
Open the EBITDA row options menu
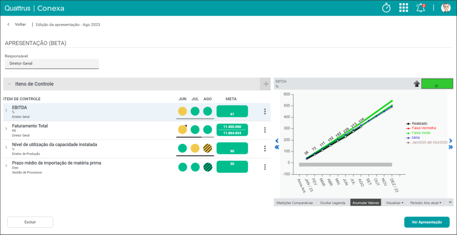click(x=265, y=111)
